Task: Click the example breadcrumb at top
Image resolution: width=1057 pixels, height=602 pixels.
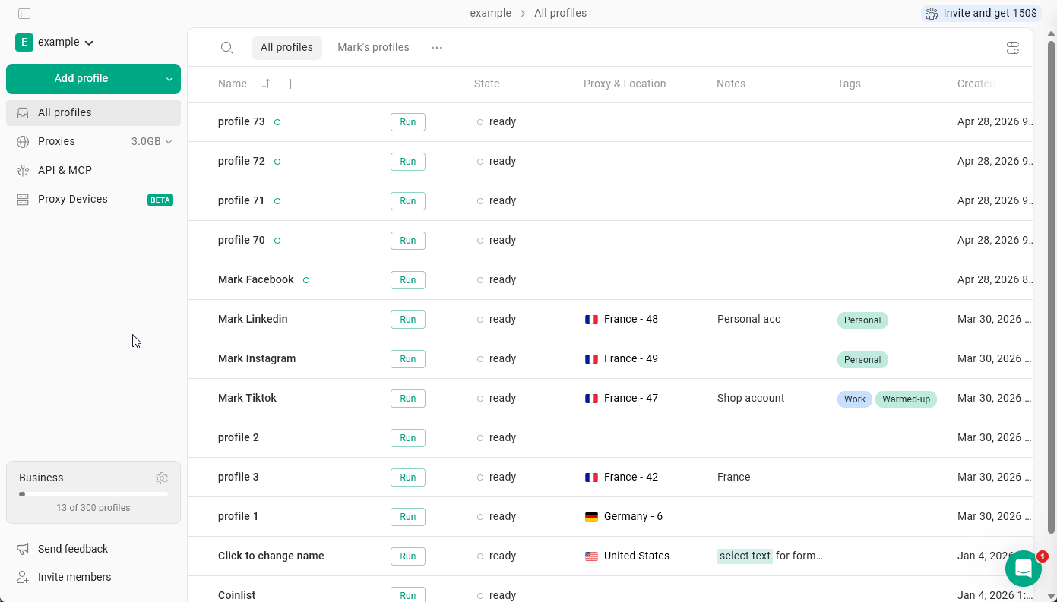Action: (490, 13)
